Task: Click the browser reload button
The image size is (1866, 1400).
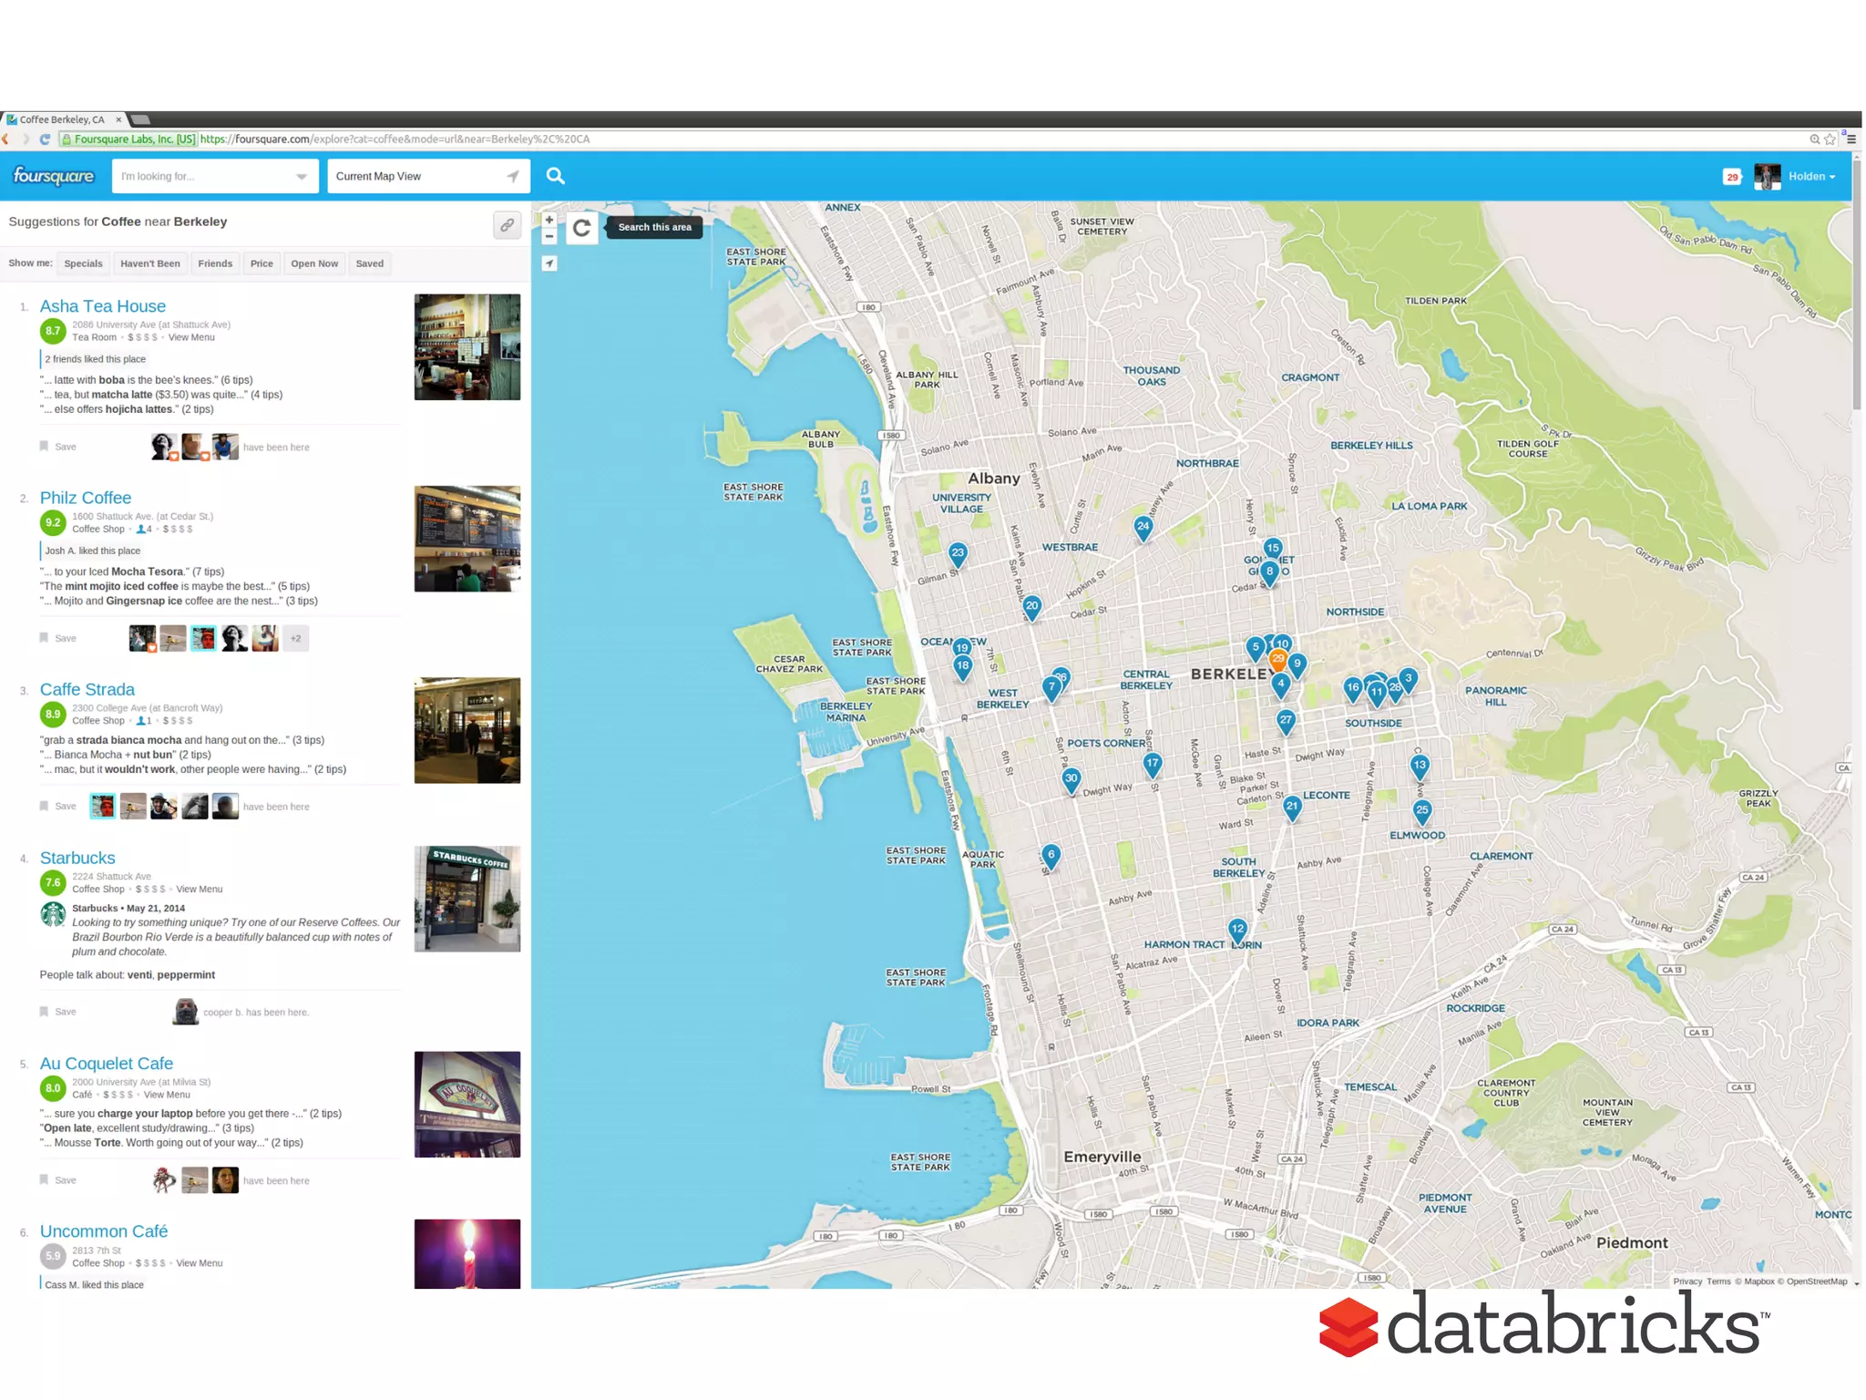Action: coord(44,139)
